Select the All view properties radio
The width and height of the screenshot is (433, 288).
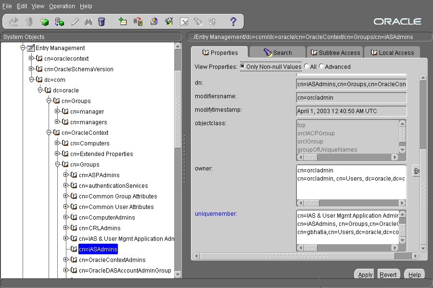point(306,66)
